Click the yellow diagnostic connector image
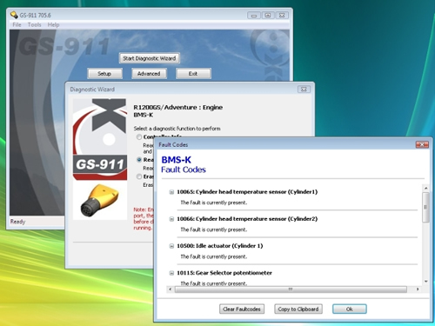 [99, 200]
